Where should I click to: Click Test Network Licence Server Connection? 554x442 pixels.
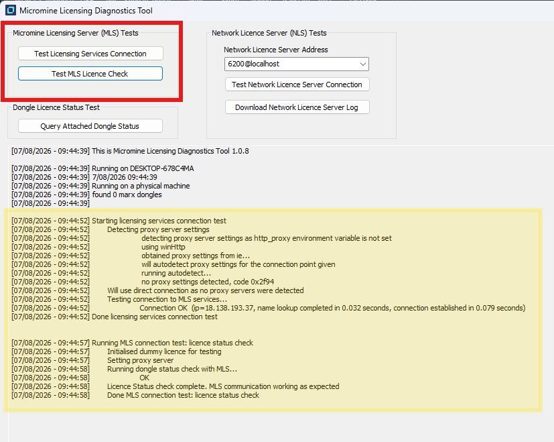click(297, 85)
